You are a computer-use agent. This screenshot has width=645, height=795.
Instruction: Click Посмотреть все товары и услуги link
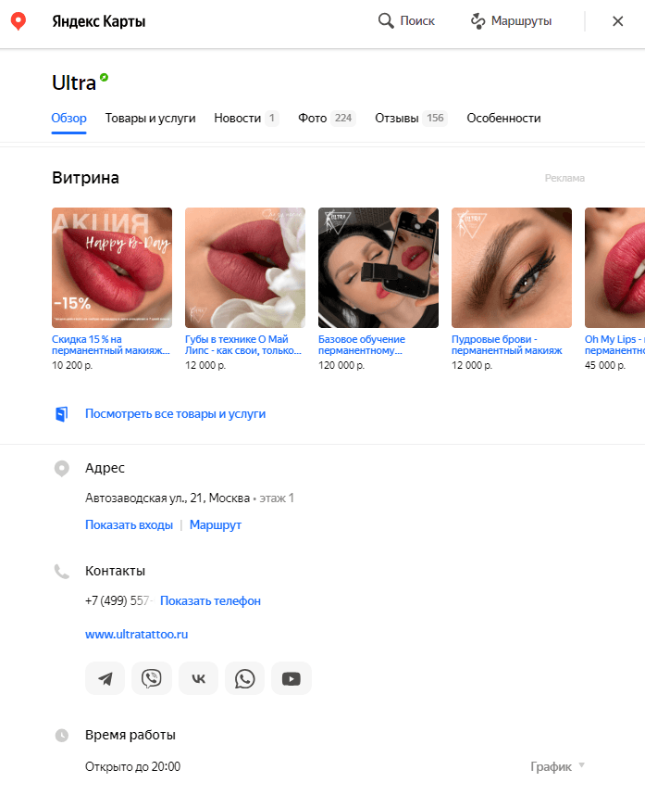pos(175,414)
